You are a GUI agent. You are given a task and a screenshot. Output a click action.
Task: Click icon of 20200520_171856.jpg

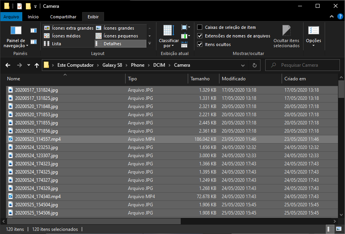[11, 131]
